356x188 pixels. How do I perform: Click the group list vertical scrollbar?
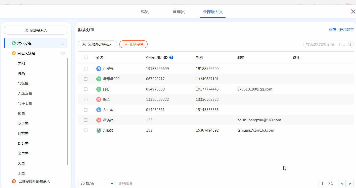point(67,112)
